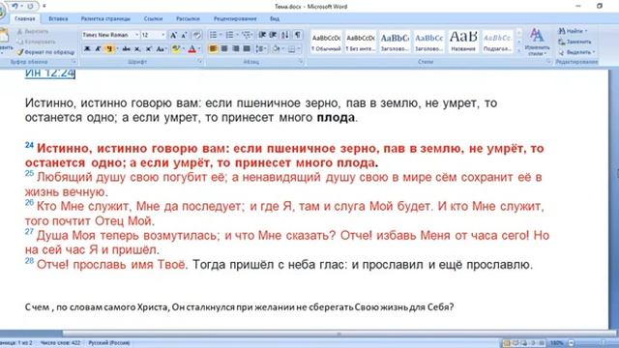Open line spacing options
Image resolution: width=619 pixels, height=348 pixels.
tap(260, 49)
